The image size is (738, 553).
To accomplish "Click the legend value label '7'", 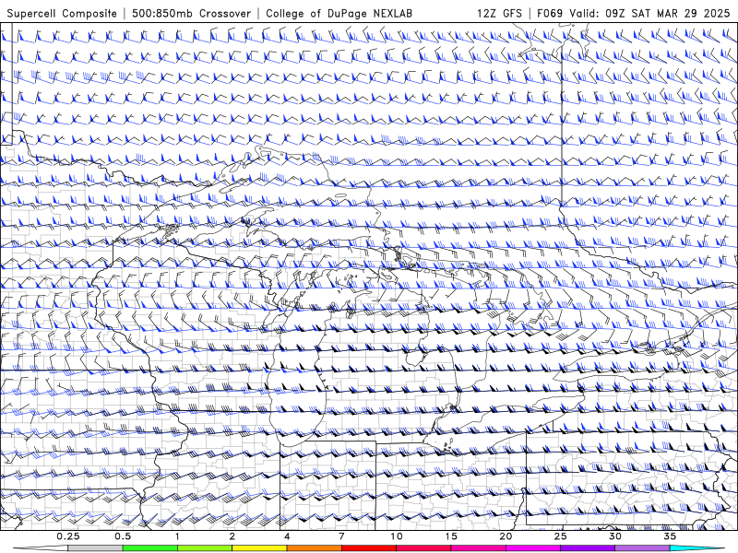I will tap(341, 536).
